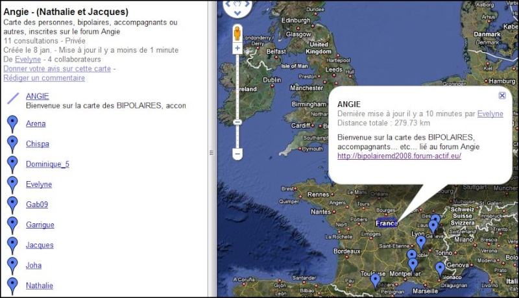Click the pin icon beside Garrigue
519x298 pixels.
click(12, 225)
